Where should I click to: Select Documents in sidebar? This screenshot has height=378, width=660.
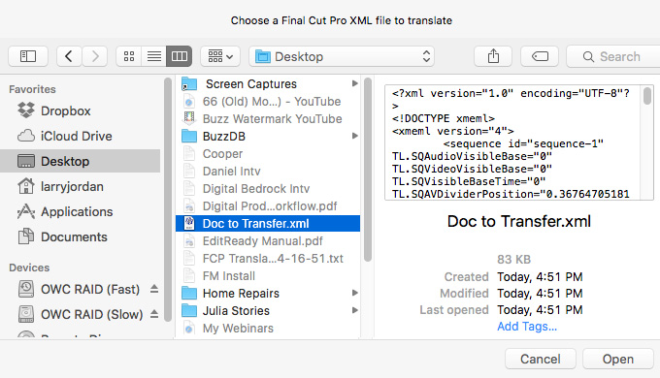tap(80, 236)
